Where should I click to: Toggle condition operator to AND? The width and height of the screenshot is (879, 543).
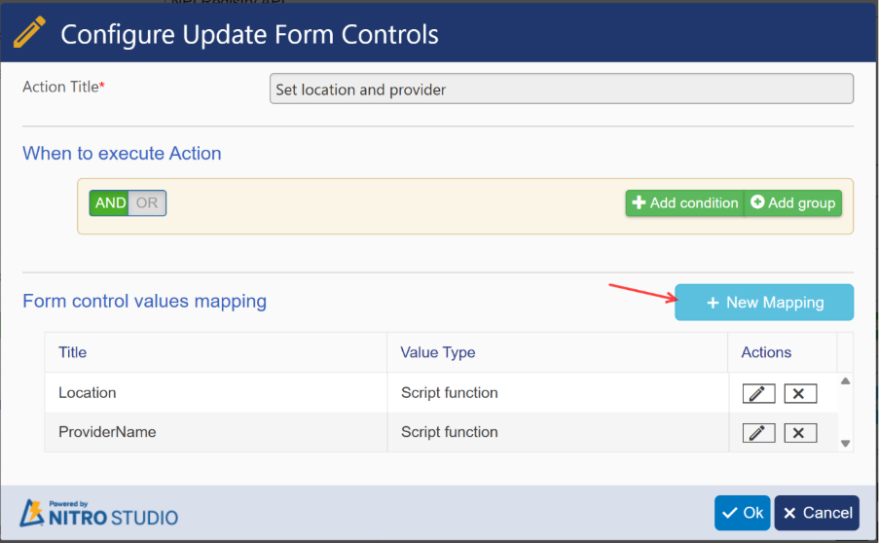(110, 203)
